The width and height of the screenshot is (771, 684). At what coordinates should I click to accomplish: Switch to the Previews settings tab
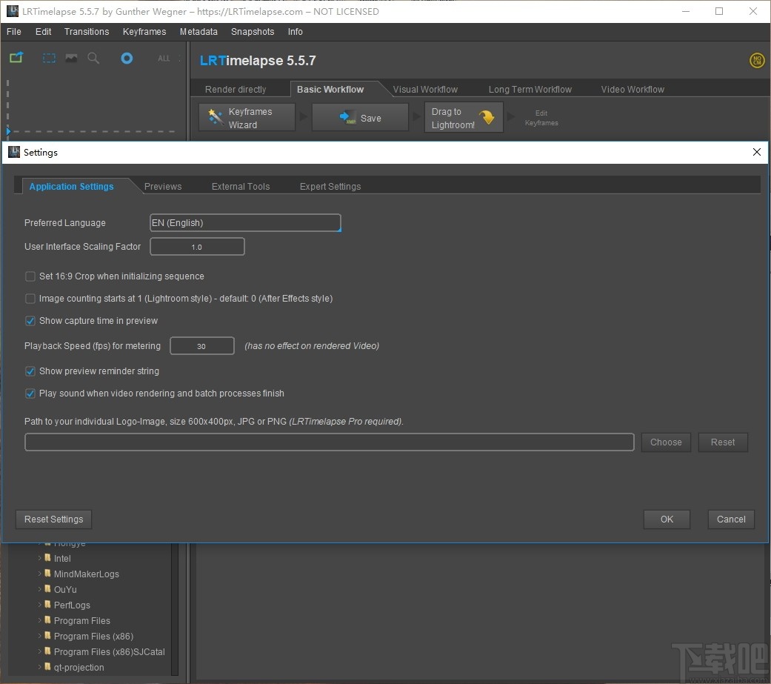[163, 187]
